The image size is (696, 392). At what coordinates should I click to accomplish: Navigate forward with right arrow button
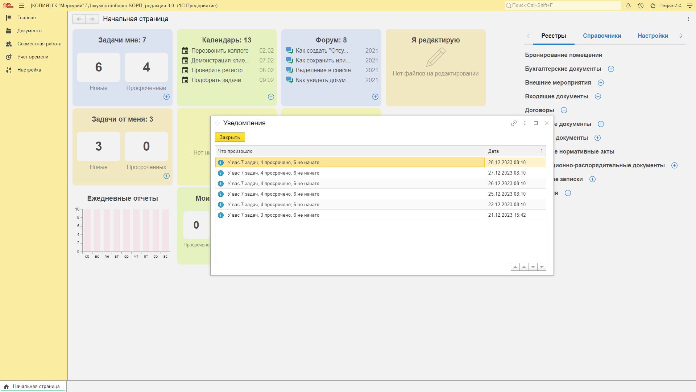pyautogui.click(x=92, y=19)
